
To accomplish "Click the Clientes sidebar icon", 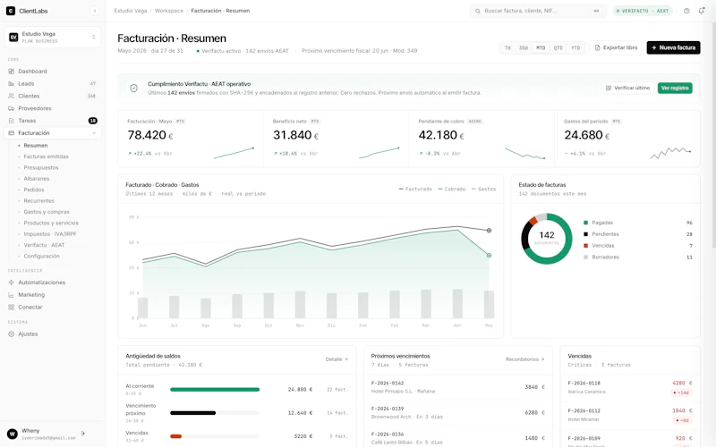I will 11,96.
